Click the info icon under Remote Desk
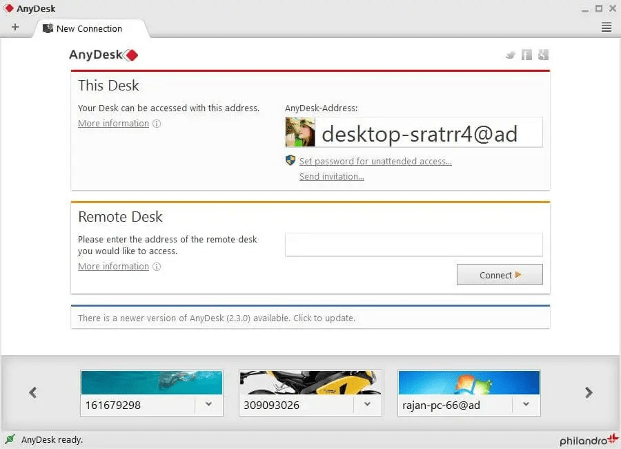 (x=155, y=267)
